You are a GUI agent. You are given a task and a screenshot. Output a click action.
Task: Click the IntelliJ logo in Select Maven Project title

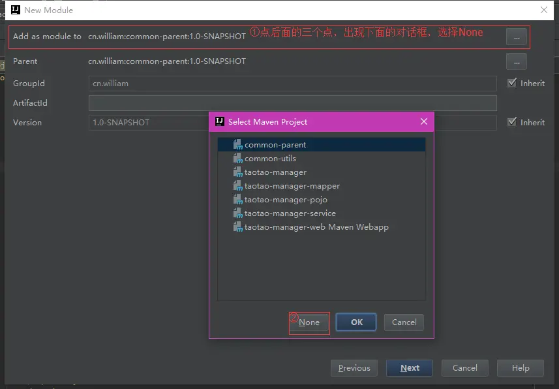(x=220, y=121)
